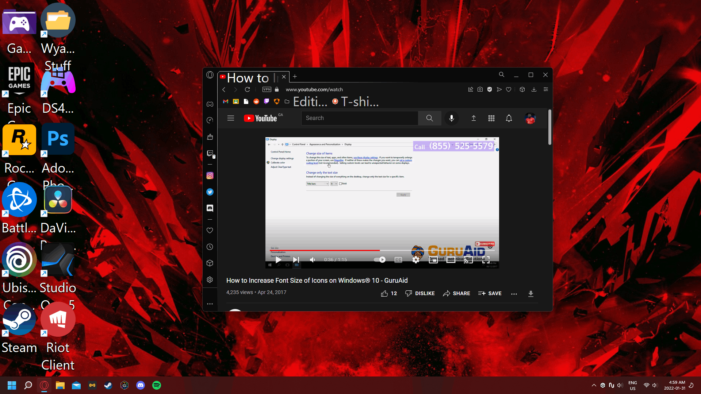Click the red video progress bar
Screen dimensions: 701x394
click(x=325, y=250)
